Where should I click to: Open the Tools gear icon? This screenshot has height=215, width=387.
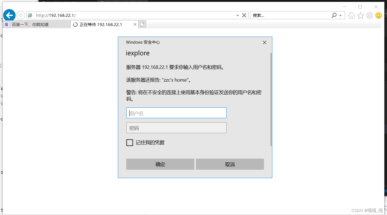click(370, 15)
